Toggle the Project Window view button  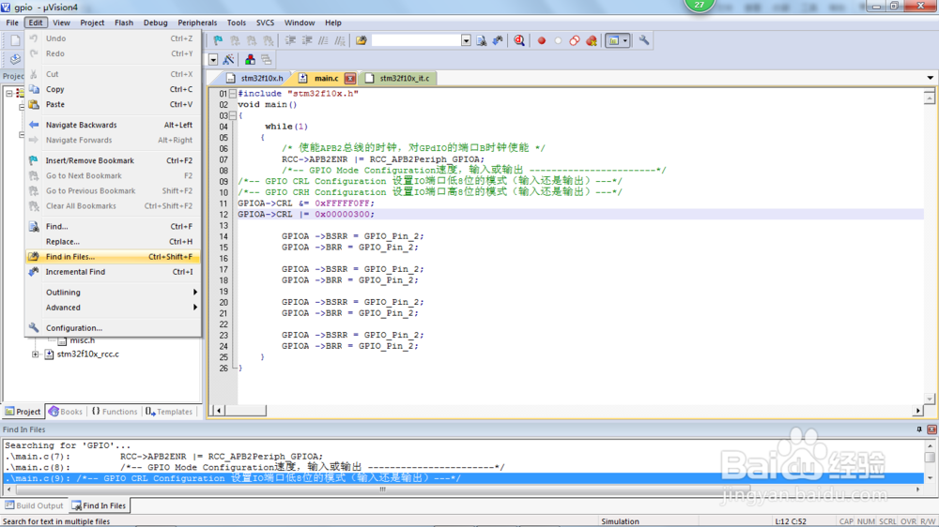click(x=613, y=40)
